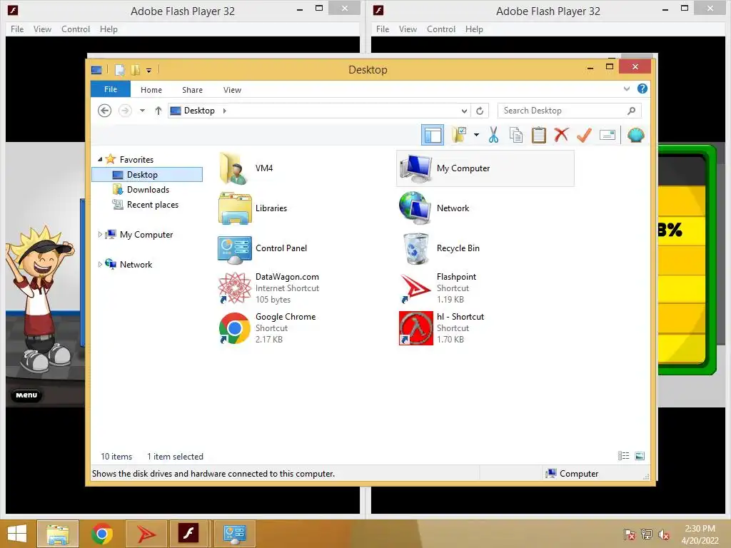Click the Adobe Flash Player taskbar icon
731x548 pixels.
coord(188,533)
